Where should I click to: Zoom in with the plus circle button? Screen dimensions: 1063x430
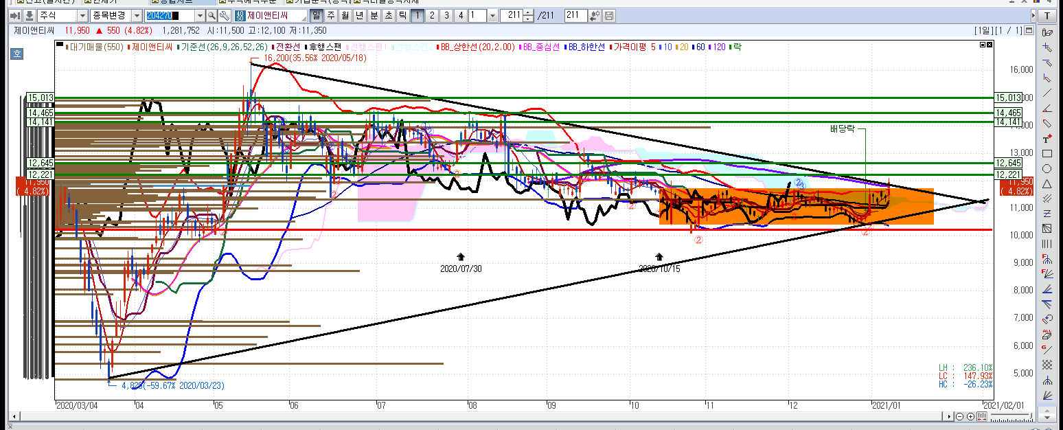click(970, 416)
